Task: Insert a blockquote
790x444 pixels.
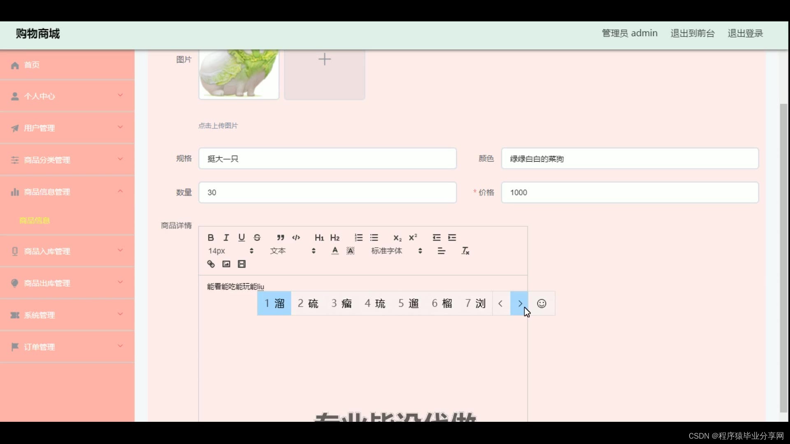Action: pyautogui.click(x=280, y=238)
